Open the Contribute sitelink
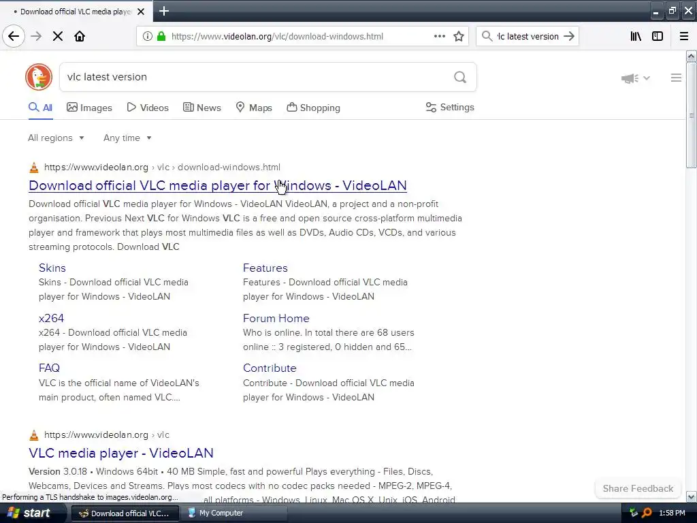 click(270, 368)
